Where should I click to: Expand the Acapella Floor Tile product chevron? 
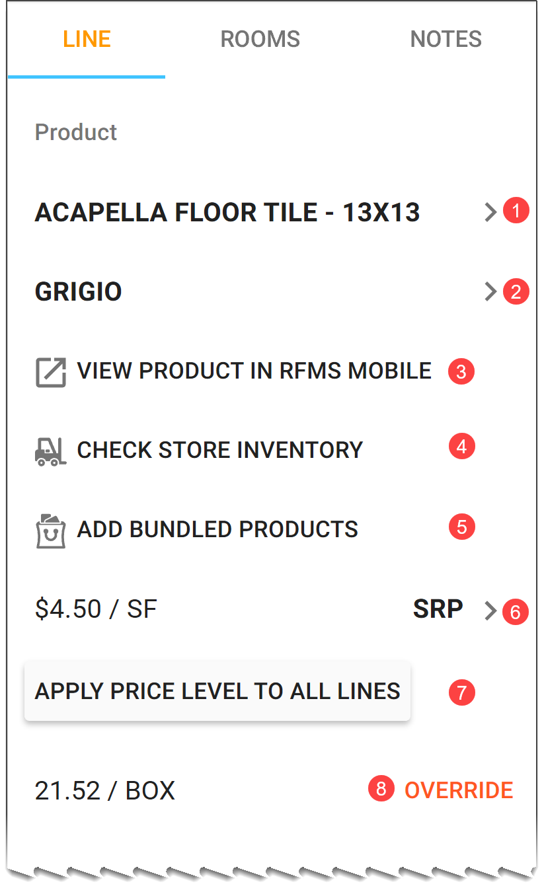[x=490, y=213]
